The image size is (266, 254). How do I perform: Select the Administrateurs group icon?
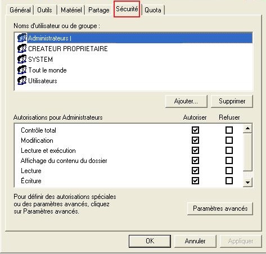click(22, 38)
